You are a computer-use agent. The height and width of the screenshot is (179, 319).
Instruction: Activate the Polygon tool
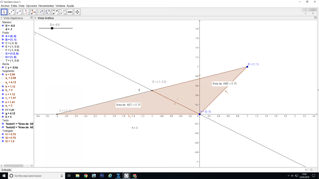(33, 12)
